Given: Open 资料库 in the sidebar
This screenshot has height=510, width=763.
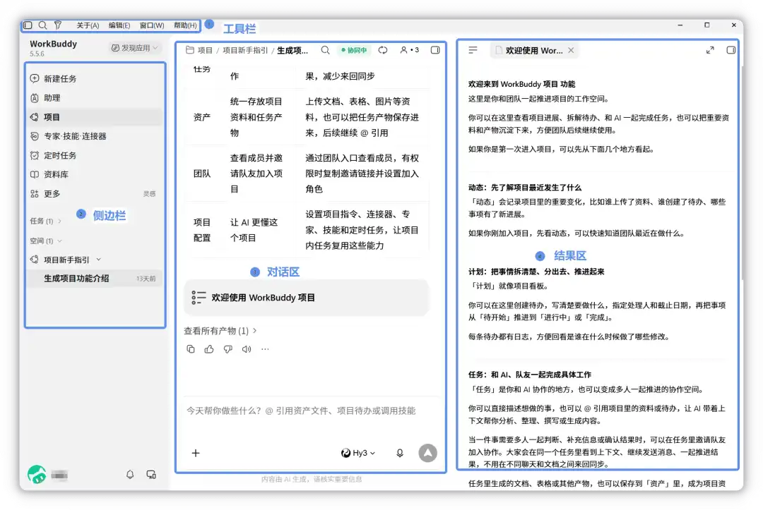Looking at the screenshot, I should click(95, 174).
